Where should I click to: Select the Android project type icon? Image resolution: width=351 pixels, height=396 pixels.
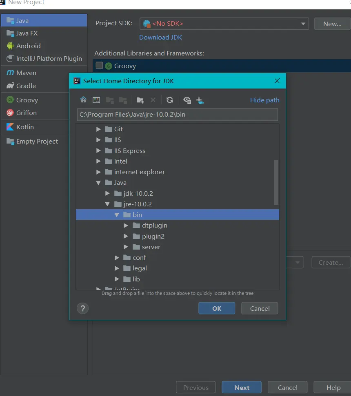pyautogui.click(x=10, y=46)
